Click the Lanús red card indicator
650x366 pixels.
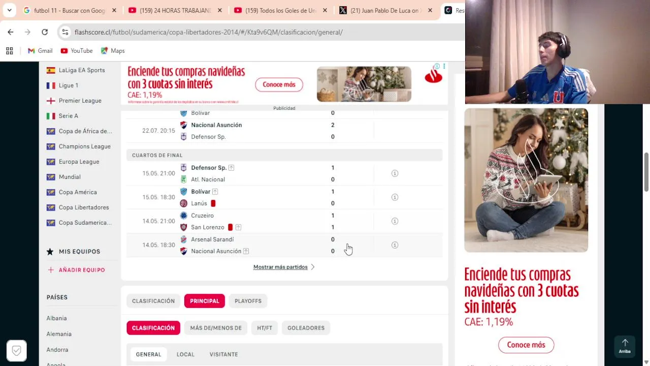tap(213, 203)
